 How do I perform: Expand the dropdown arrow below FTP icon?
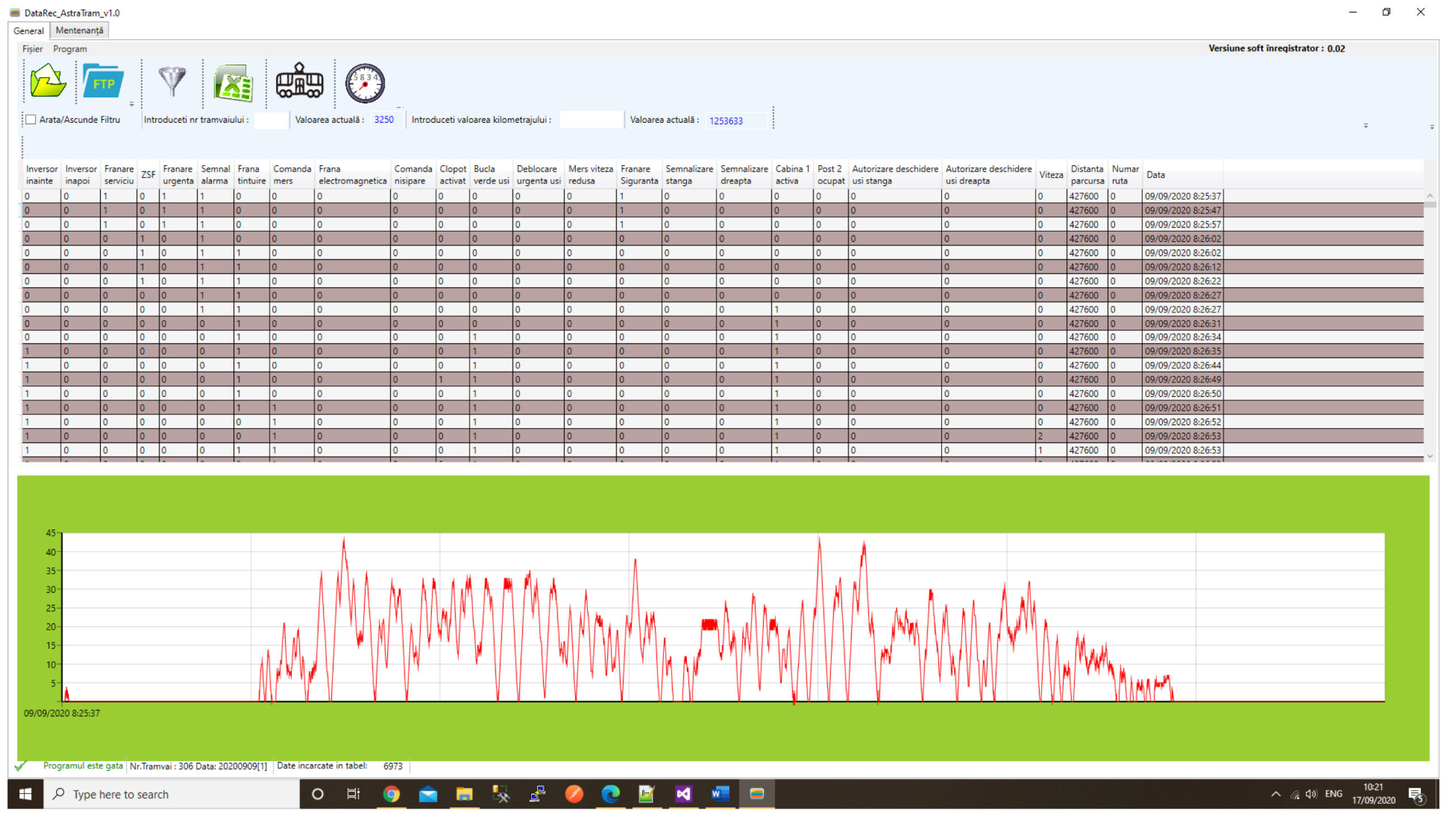click(131, 104)
